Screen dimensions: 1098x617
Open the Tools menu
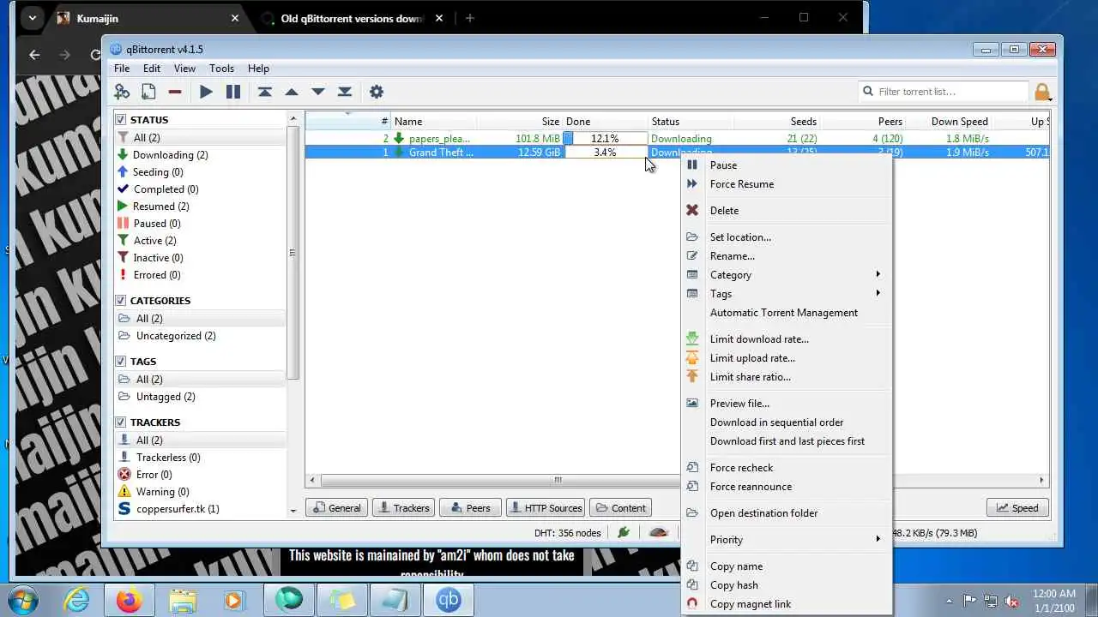click(221, 69)
